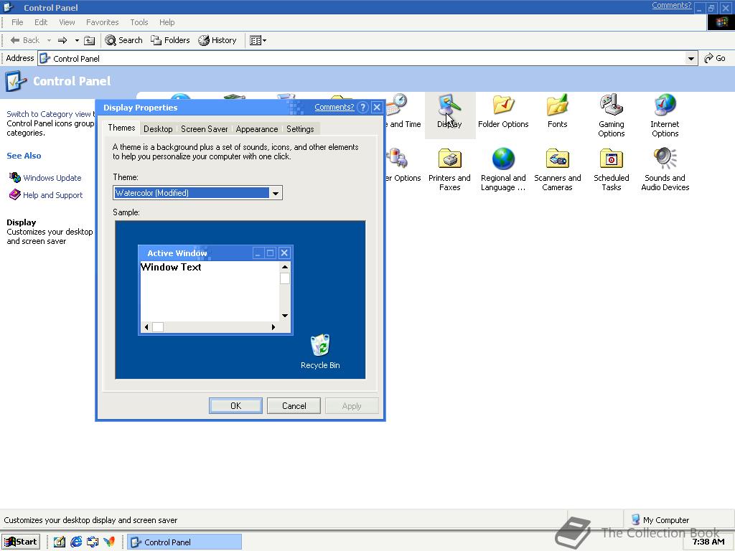
Task: Open Scanners and Cameras icon
Action: coord(557,169)
